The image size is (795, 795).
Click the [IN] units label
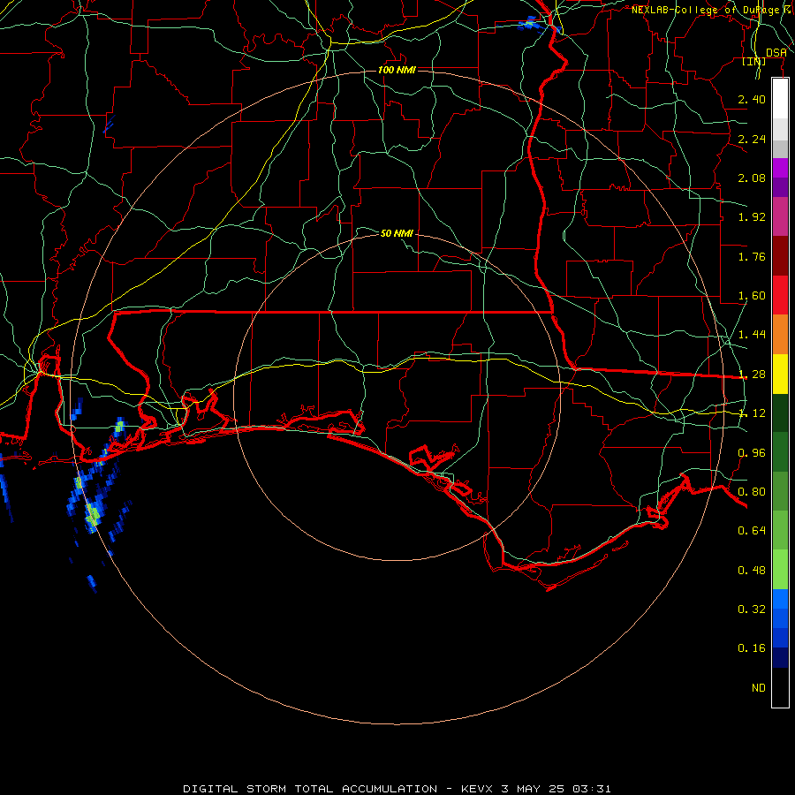[754, 61]
